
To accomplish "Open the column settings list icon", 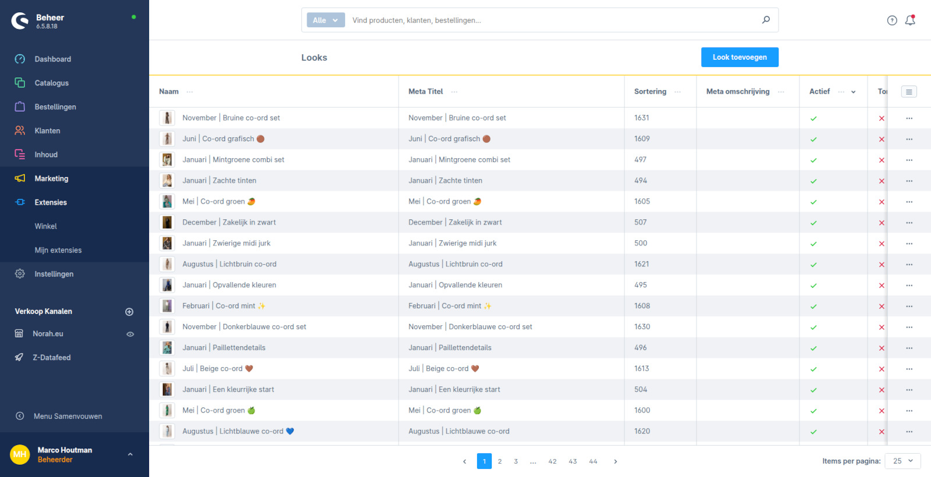I will tap(909, 92).
